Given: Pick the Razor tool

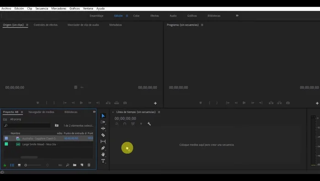Looking at the screenshot, I should [x=103, y=135].
